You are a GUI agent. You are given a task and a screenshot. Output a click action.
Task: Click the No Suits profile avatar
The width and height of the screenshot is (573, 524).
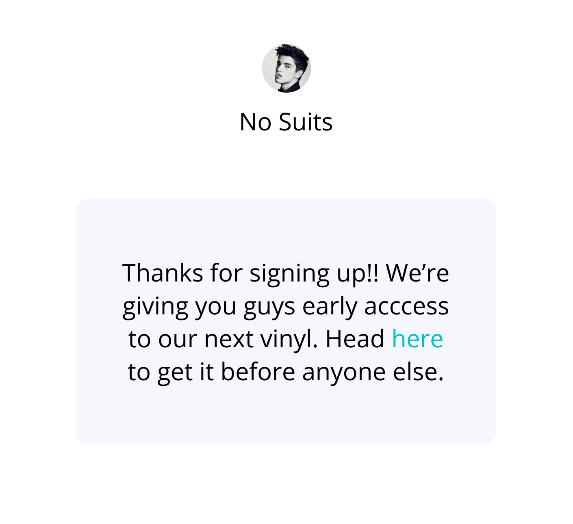pyautogui.click(x=286, y=68)
